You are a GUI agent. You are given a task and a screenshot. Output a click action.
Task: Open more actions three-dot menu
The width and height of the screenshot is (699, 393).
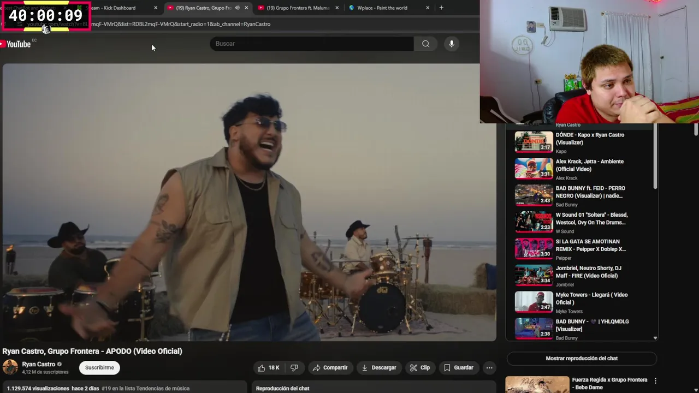click(489, 368)
